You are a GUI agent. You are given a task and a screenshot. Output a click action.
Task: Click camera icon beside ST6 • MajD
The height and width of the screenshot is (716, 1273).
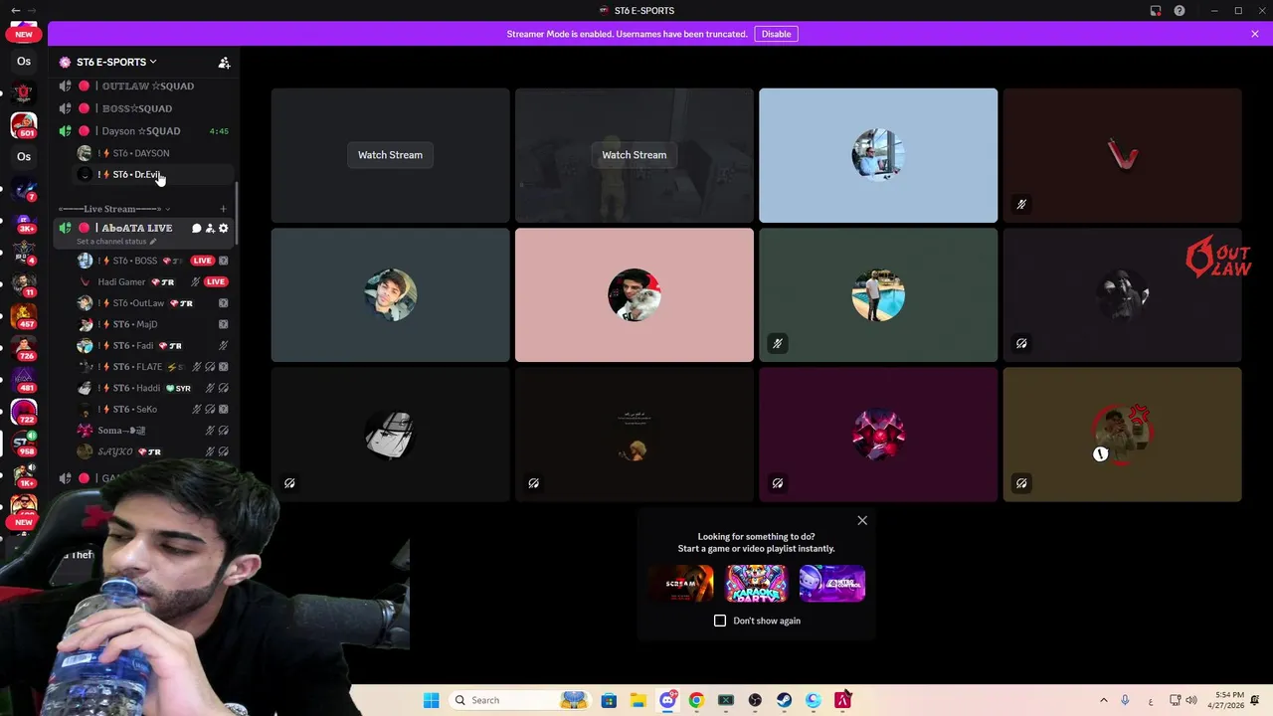click(224, 324)
